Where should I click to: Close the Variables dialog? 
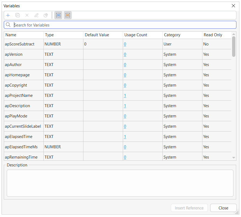pyautogui.click(x=223, y=208)
